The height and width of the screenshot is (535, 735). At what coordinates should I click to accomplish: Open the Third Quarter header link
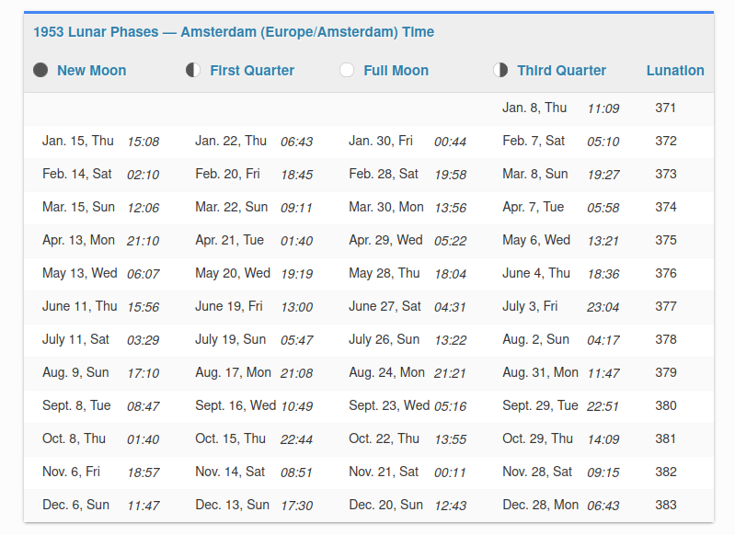[x=561, y=70]
